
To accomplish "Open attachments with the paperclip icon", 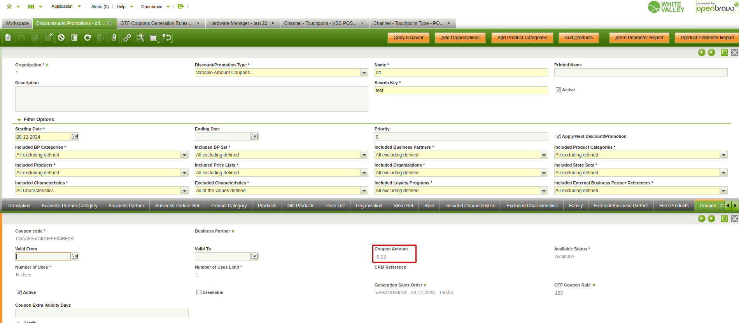I will coord(114,38).
